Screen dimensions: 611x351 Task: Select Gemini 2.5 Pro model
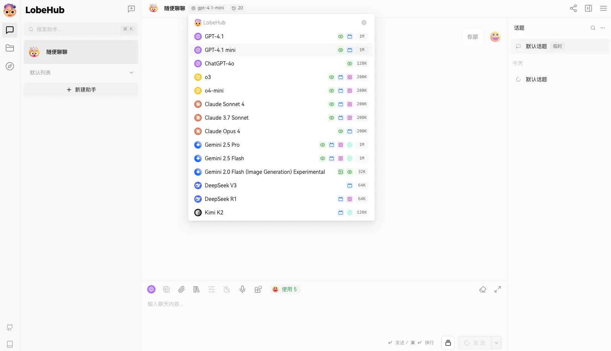(x=281, y=145)
